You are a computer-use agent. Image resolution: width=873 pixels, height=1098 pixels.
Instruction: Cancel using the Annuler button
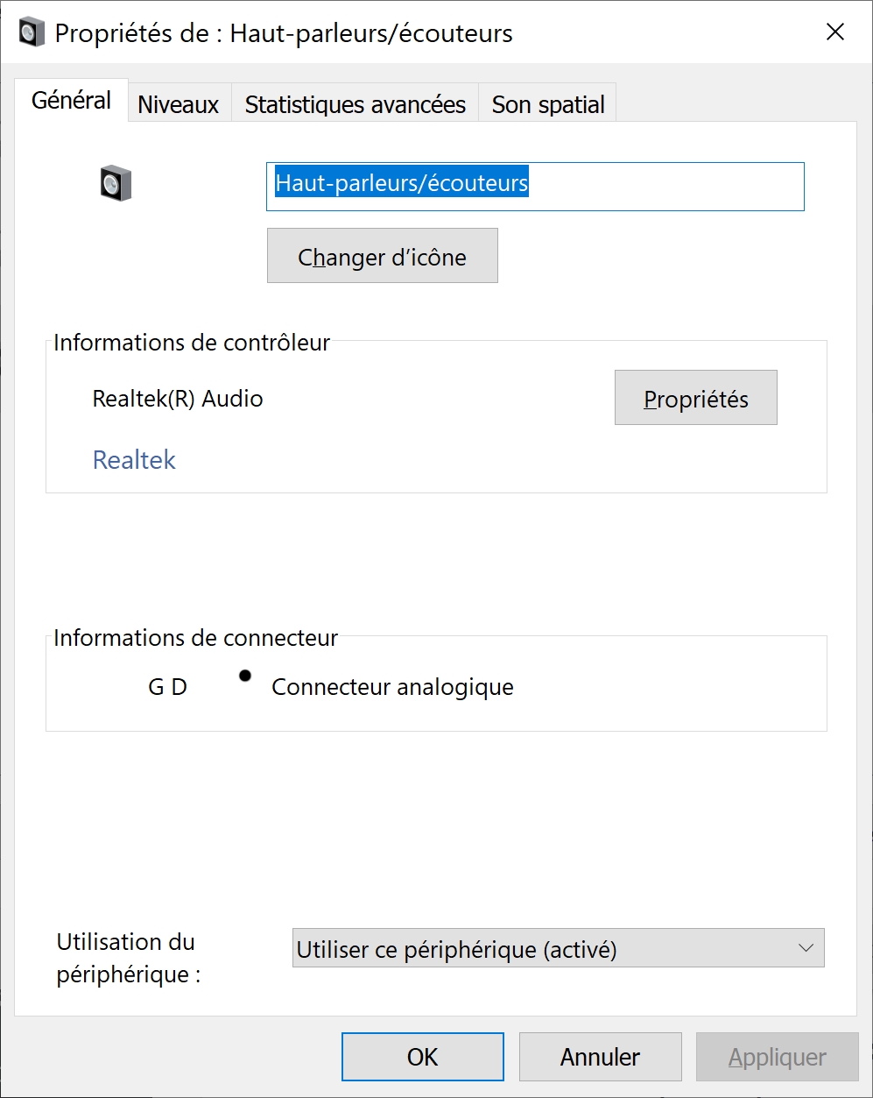click(601, 1057)
